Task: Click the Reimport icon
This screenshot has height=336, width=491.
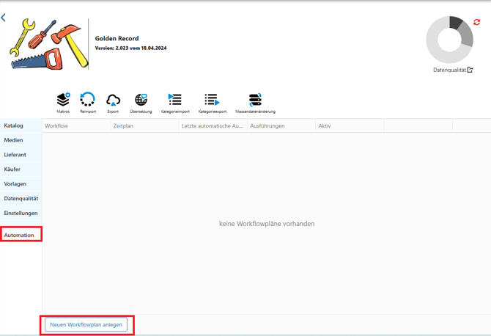Action: click(87, 101)
